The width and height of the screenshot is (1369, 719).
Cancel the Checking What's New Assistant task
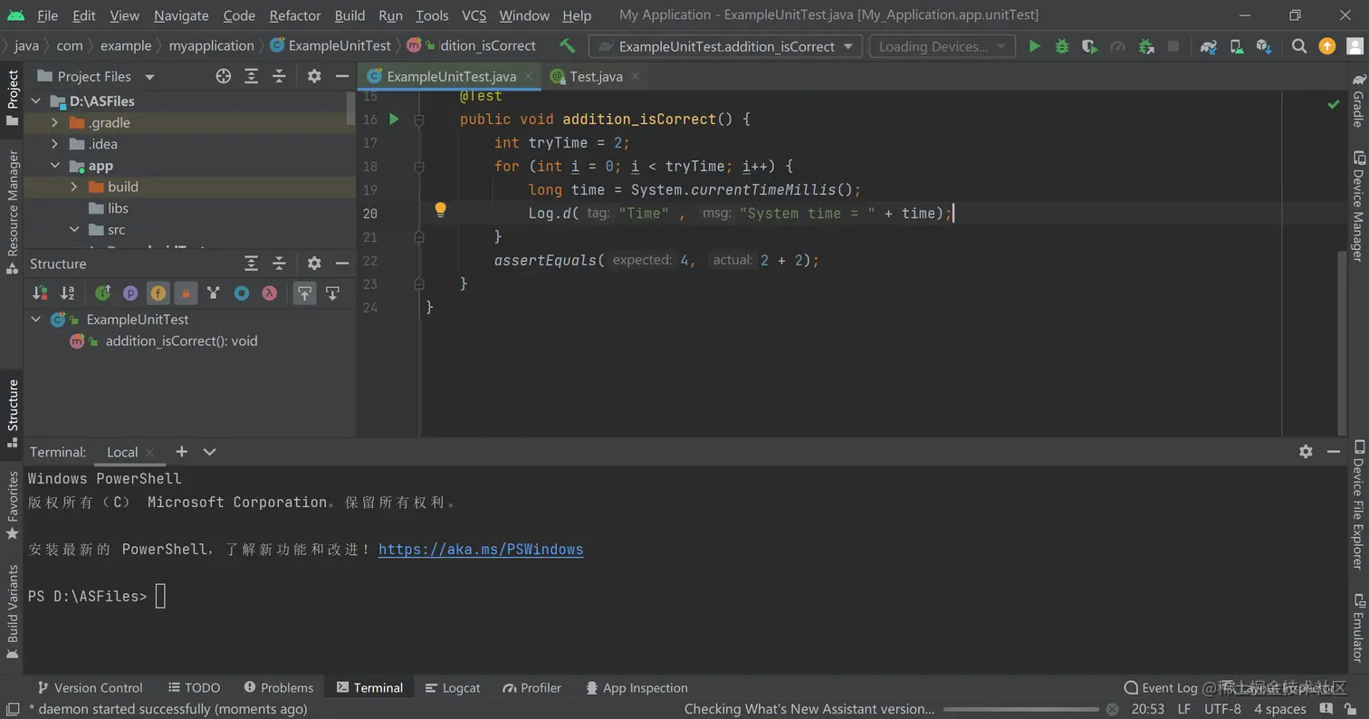pyautogui.click(x=1112, y=709)
